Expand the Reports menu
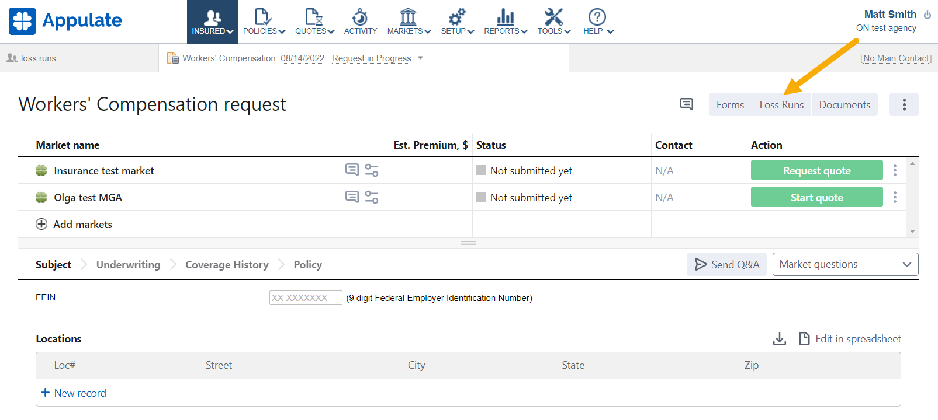Screen dimensions: 938x420 (x=506, y=22)
